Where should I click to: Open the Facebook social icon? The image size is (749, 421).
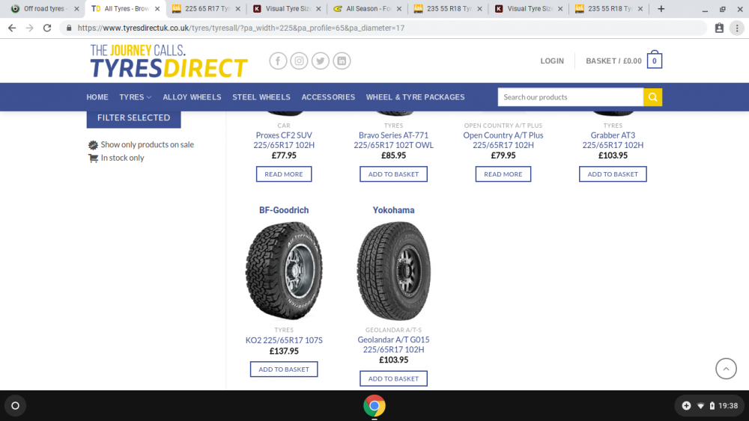(278, 61)
